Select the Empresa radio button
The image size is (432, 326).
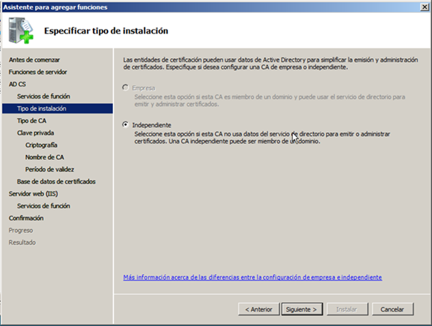tap(124, 88)
